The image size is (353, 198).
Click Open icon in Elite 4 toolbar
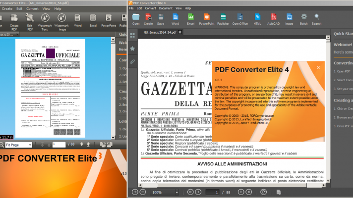pyautogui.click(x=136, y=19)
